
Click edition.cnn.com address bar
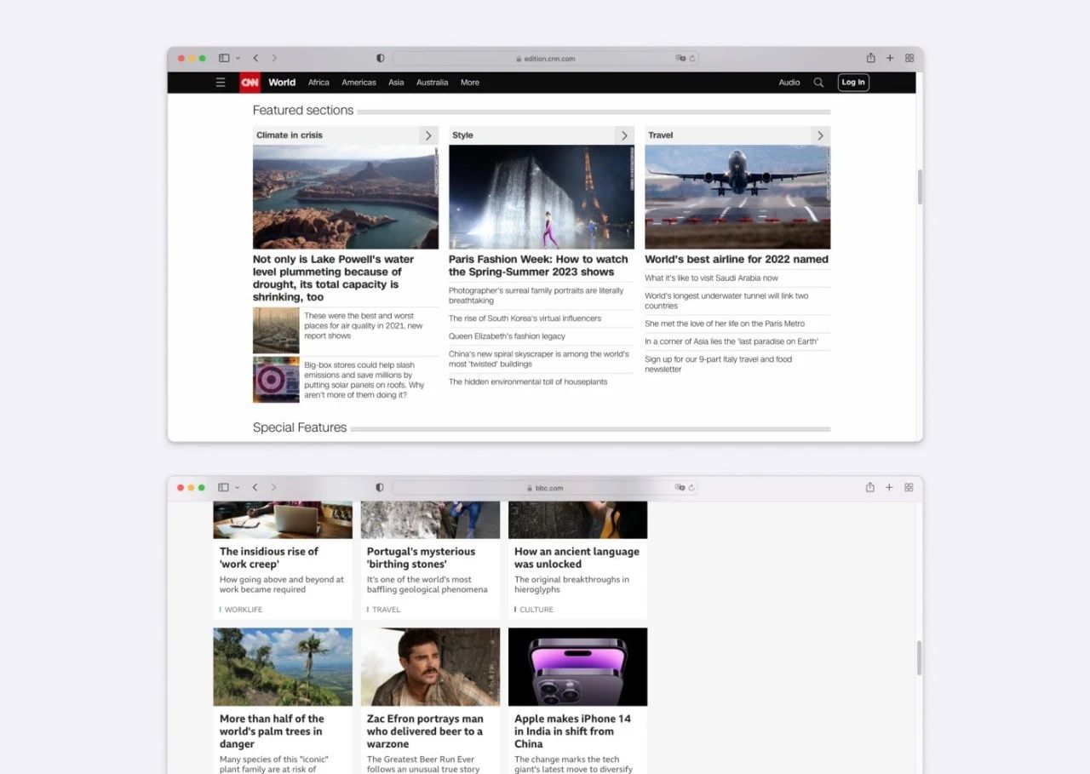(x=545, y=59)
